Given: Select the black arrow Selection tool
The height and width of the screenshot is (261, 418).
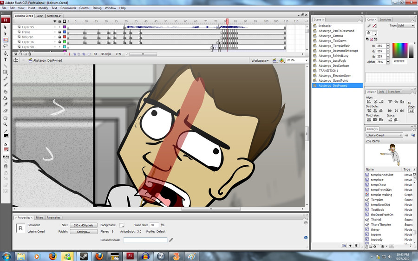Looking at the screenshot, I should [5, 27].
